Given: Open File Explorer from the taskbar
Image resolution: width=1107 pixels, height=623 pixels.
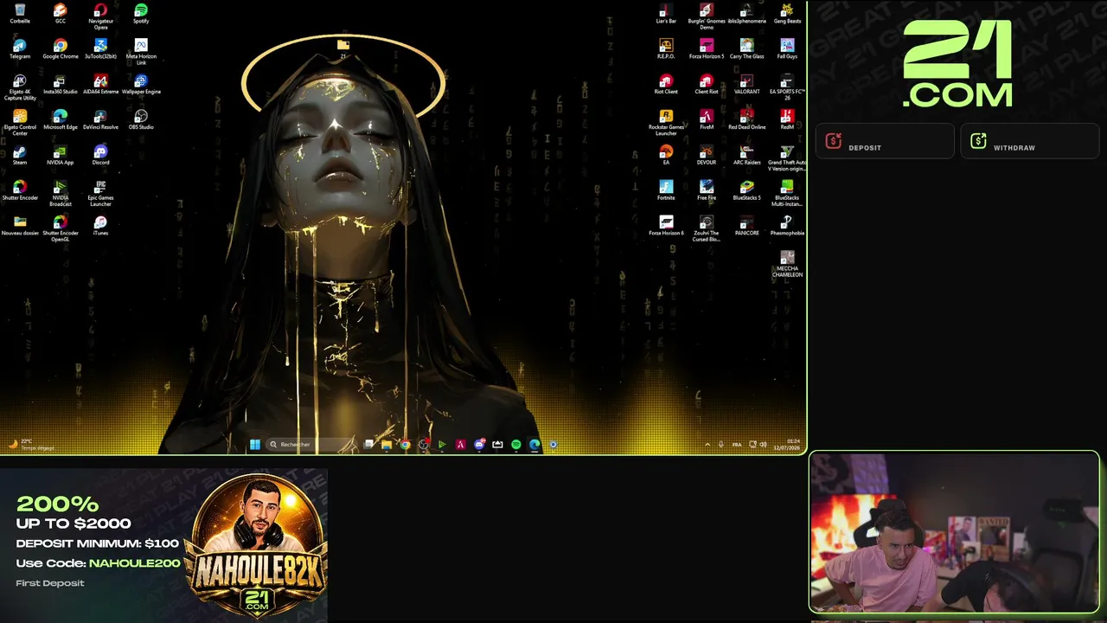Looking at the screenshot, I should [x=387, y=445].
